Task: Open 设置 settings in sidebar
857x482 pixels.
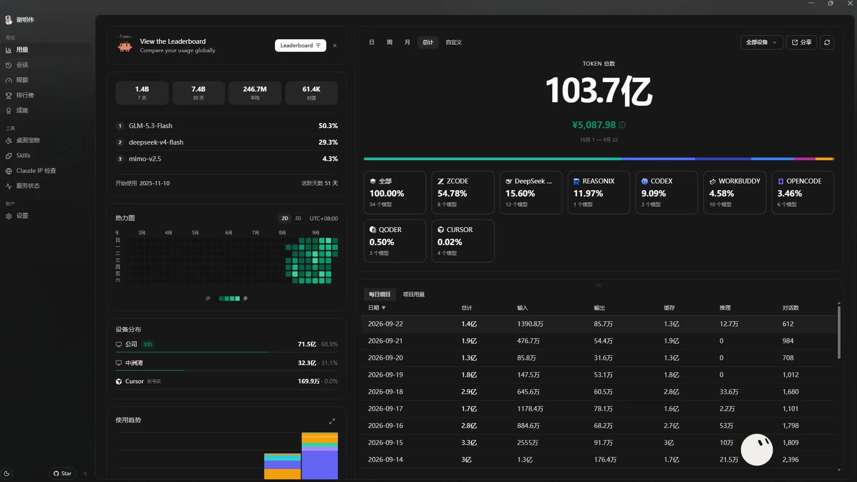Action: (46, 216)
